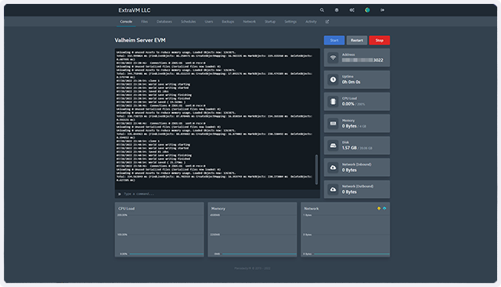The width and height of the screenshot is (501, 287).
Task: Click the CPU Load value 0.00%
Action: (348, 104)
